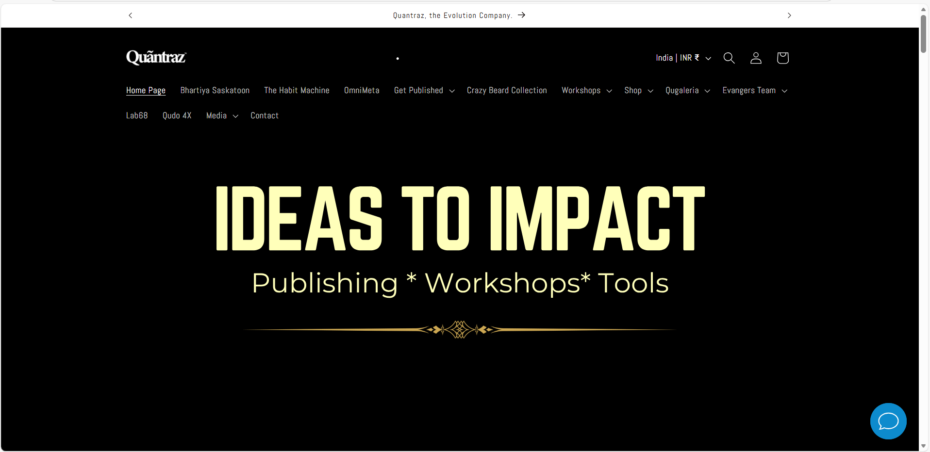930x452 pixels.
Task: Expand the Workshops dropdown
Action: click(x=586, y=90)
